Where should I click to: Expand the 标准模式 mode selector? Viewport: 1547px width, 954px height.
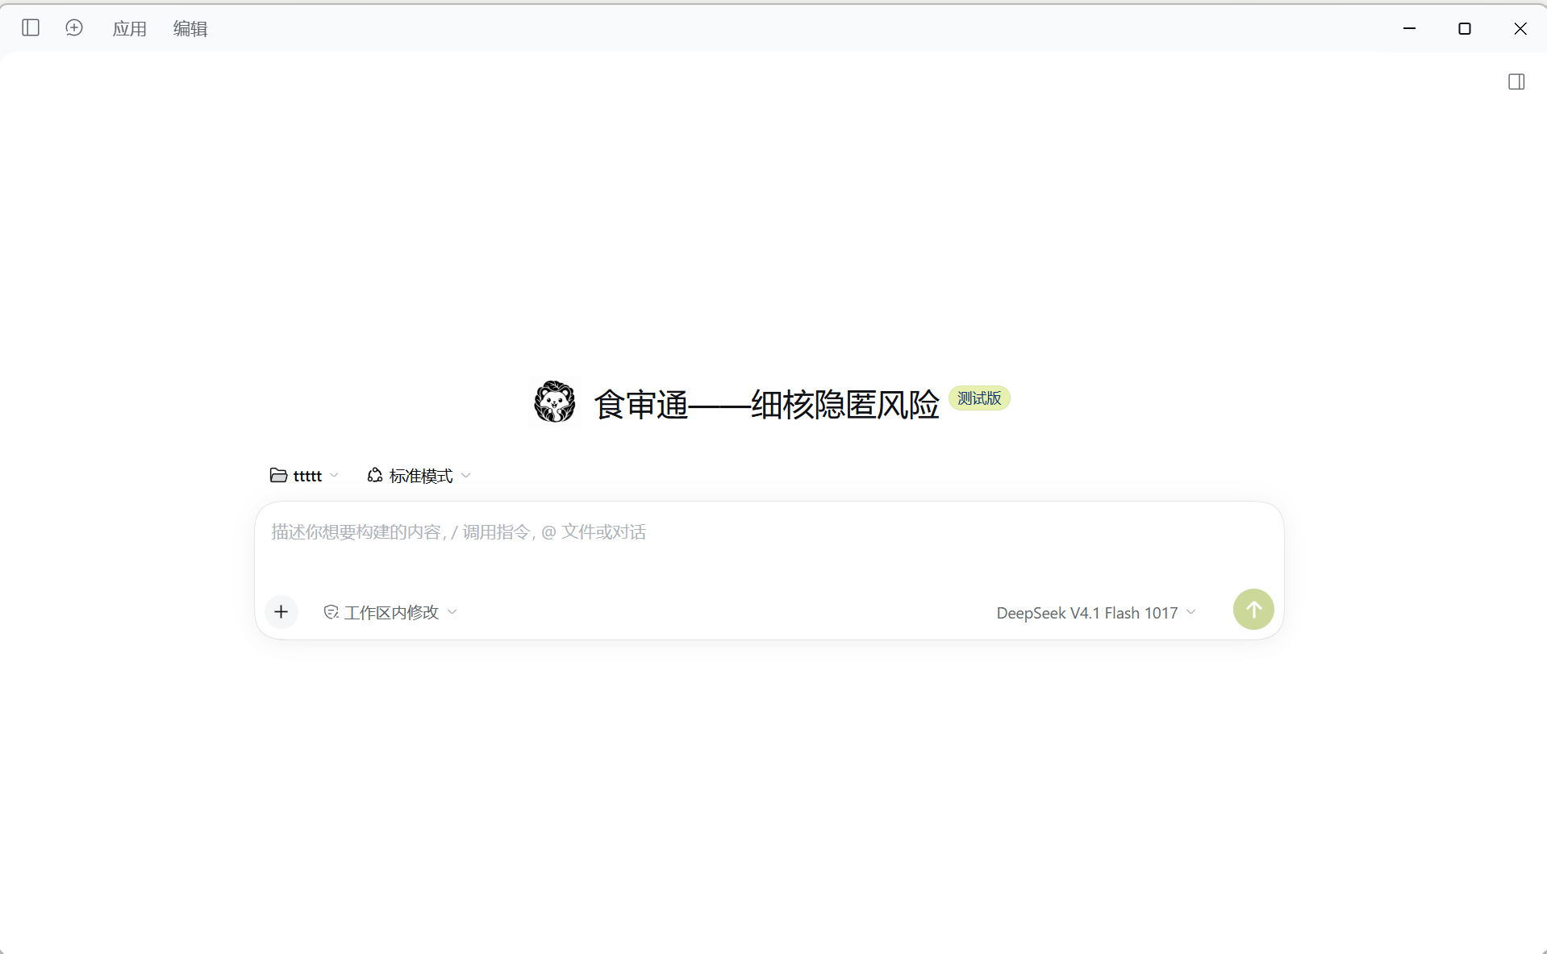tap(419, 476)
